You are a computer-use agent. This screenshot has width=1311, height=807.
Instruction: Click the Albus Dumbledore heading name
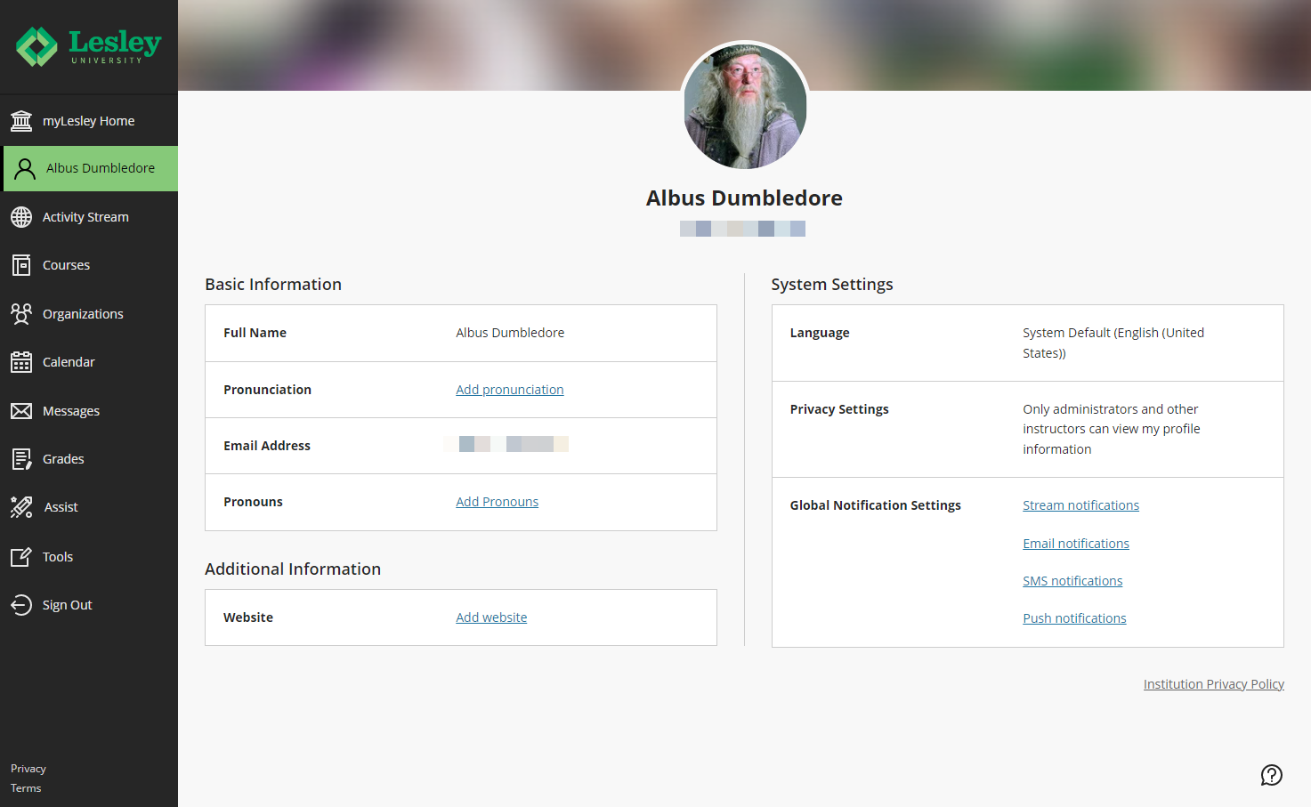[x=744, y=198]
